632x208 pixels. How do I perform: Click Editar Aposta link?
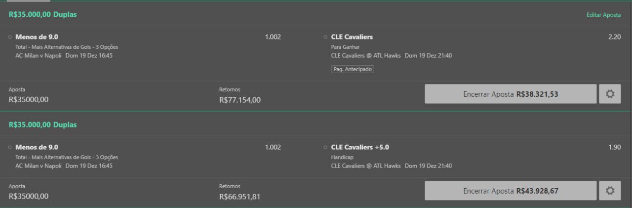coord(603,15)
